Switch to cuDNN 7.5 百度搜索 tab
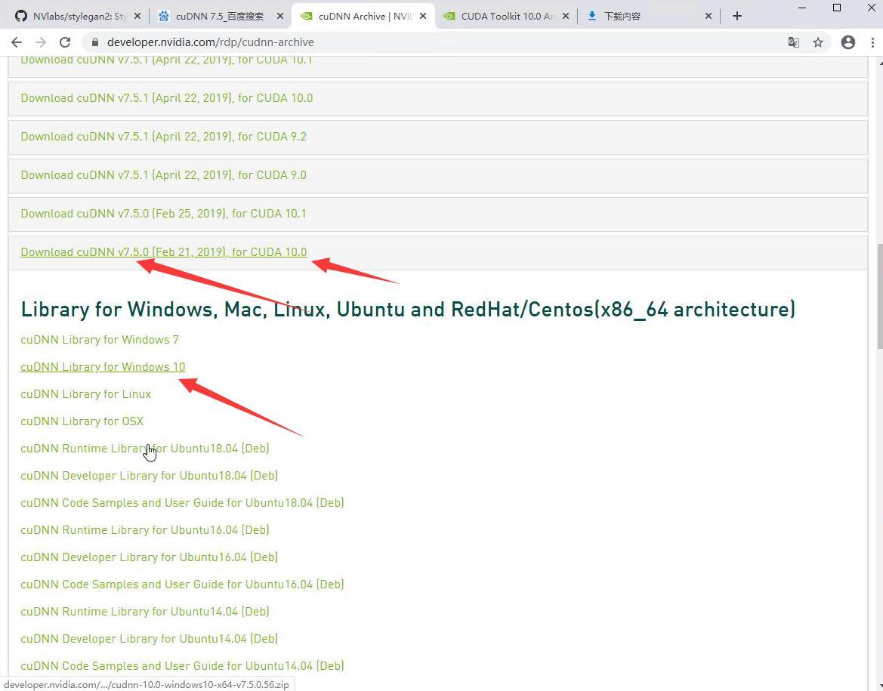 tap(220, 17)
